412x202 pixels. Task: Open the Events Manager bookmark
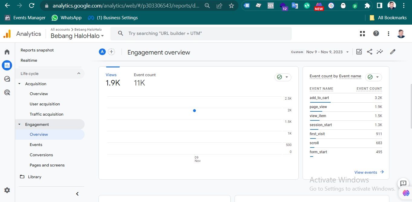point(26,18)
